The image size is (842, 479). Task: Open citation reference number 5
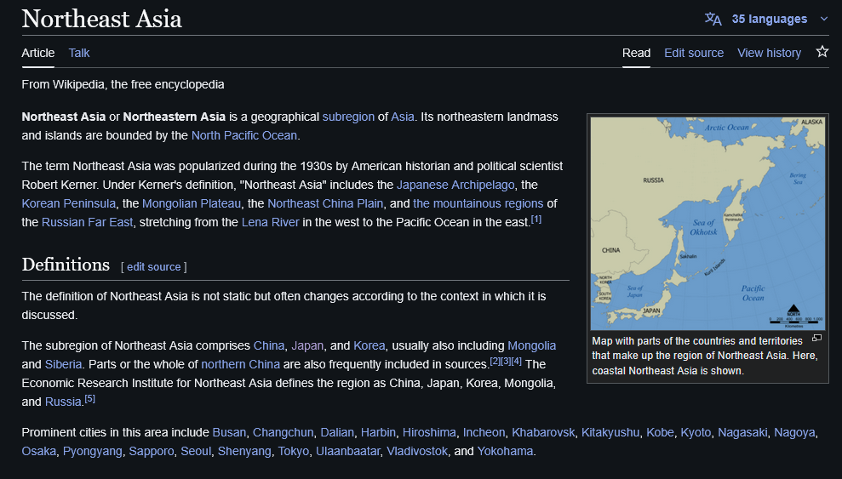pos(89,398)
